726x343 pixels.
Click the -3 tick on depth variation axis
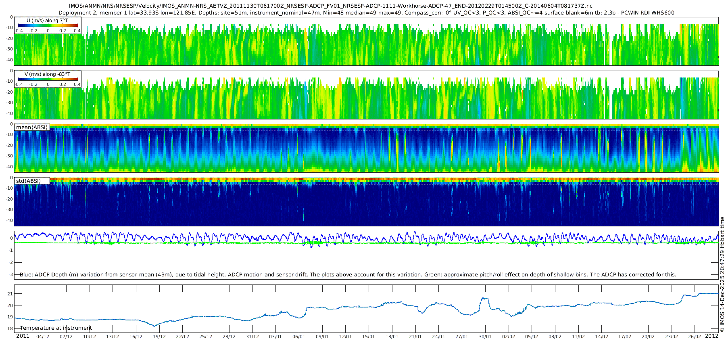tap(10, 275)
